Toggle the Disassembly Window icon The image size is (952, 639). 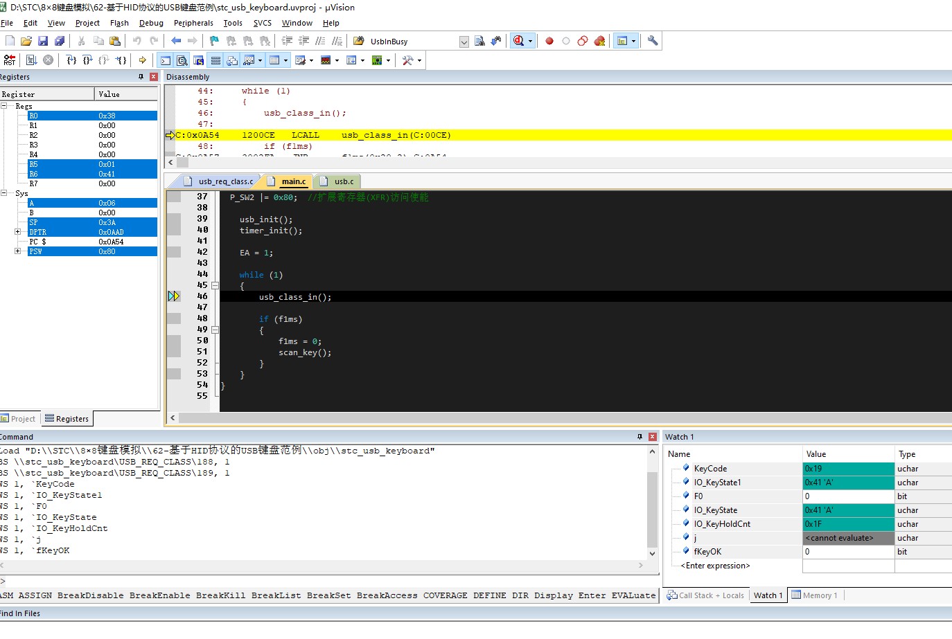[x=182, y=60]
